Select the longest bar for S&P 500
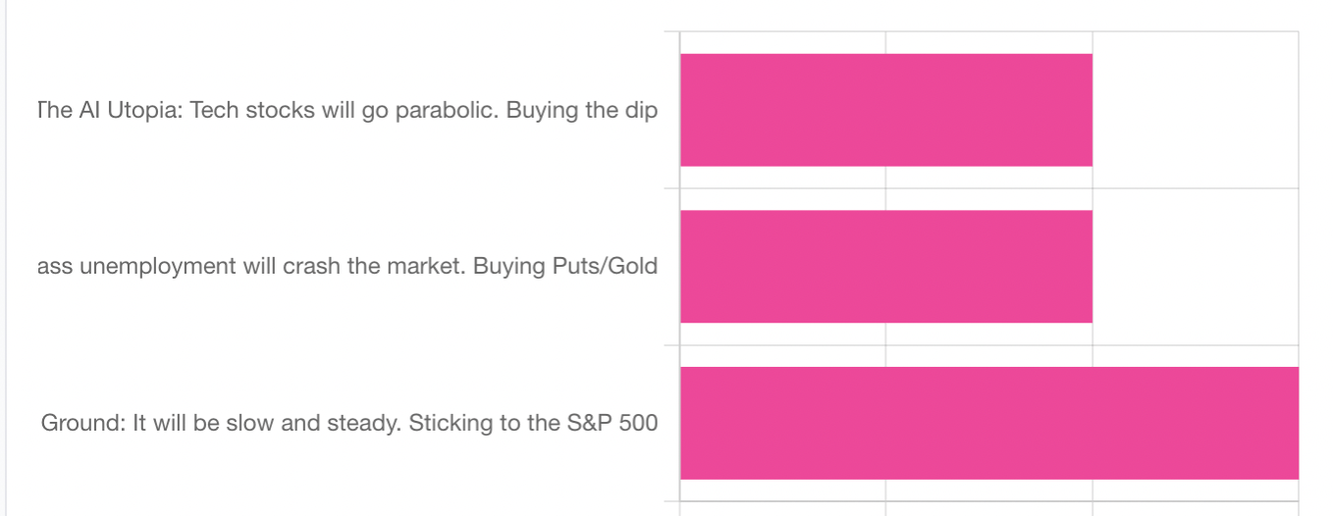Viewport: 1333px width, 516px height. click(988, 423)
